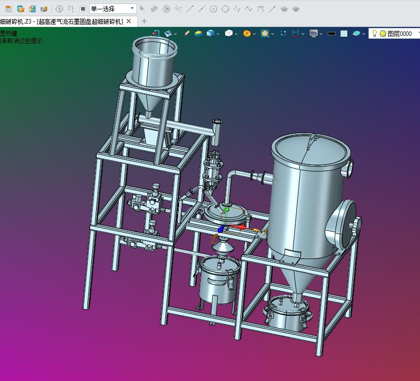Click the red eraser-style icon
The height and width of the screenshot is (381, 420).
pyautogui.click(x=187, y=33)
